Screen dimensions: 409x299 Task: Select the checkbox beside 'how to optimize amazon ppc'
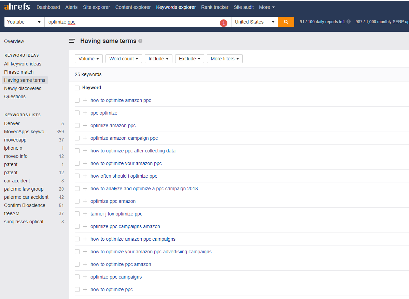pyautogui.click(x=77, y=100)
